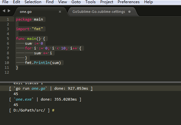Open the Help menu
The height and width of the screenshot is (125, 181).
[x=148, y=2]
